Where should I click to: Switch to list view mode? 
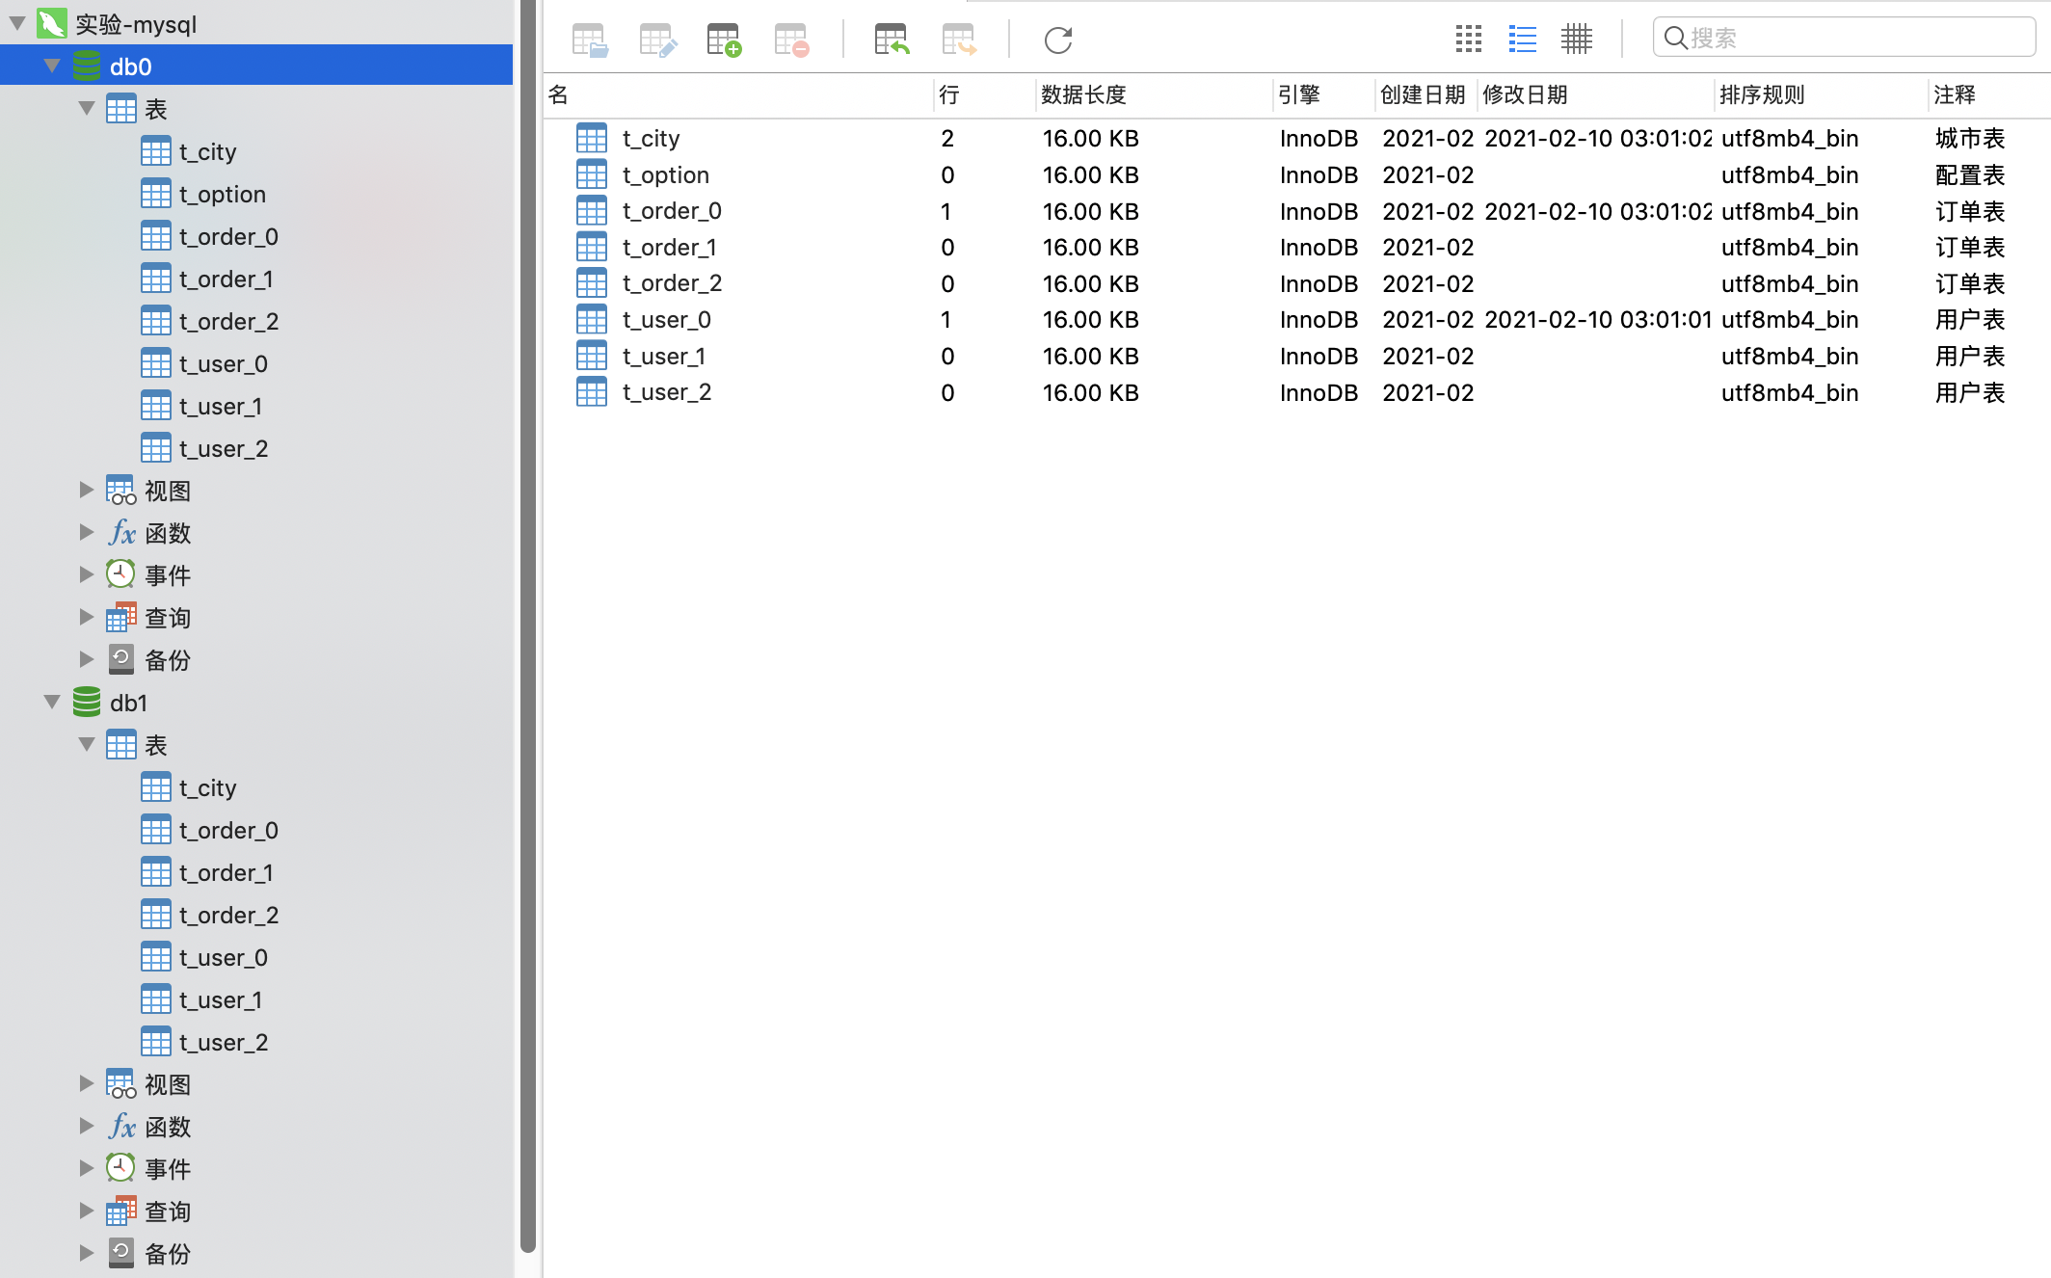pyautogui.click(x=1523, y=39)
